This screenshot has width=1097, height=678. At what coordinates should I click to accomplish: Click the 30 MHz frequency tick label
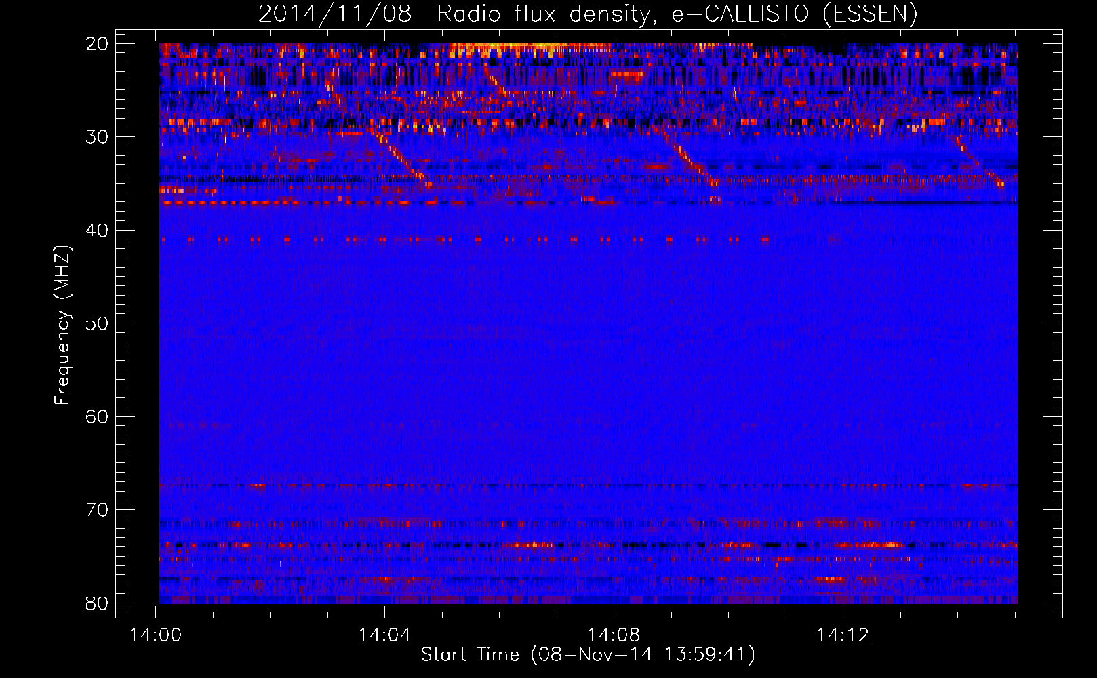[98, 137]
